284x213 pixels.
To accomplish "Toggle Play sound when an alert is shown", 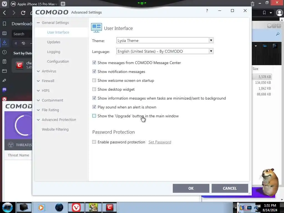I will click(94, 107).
